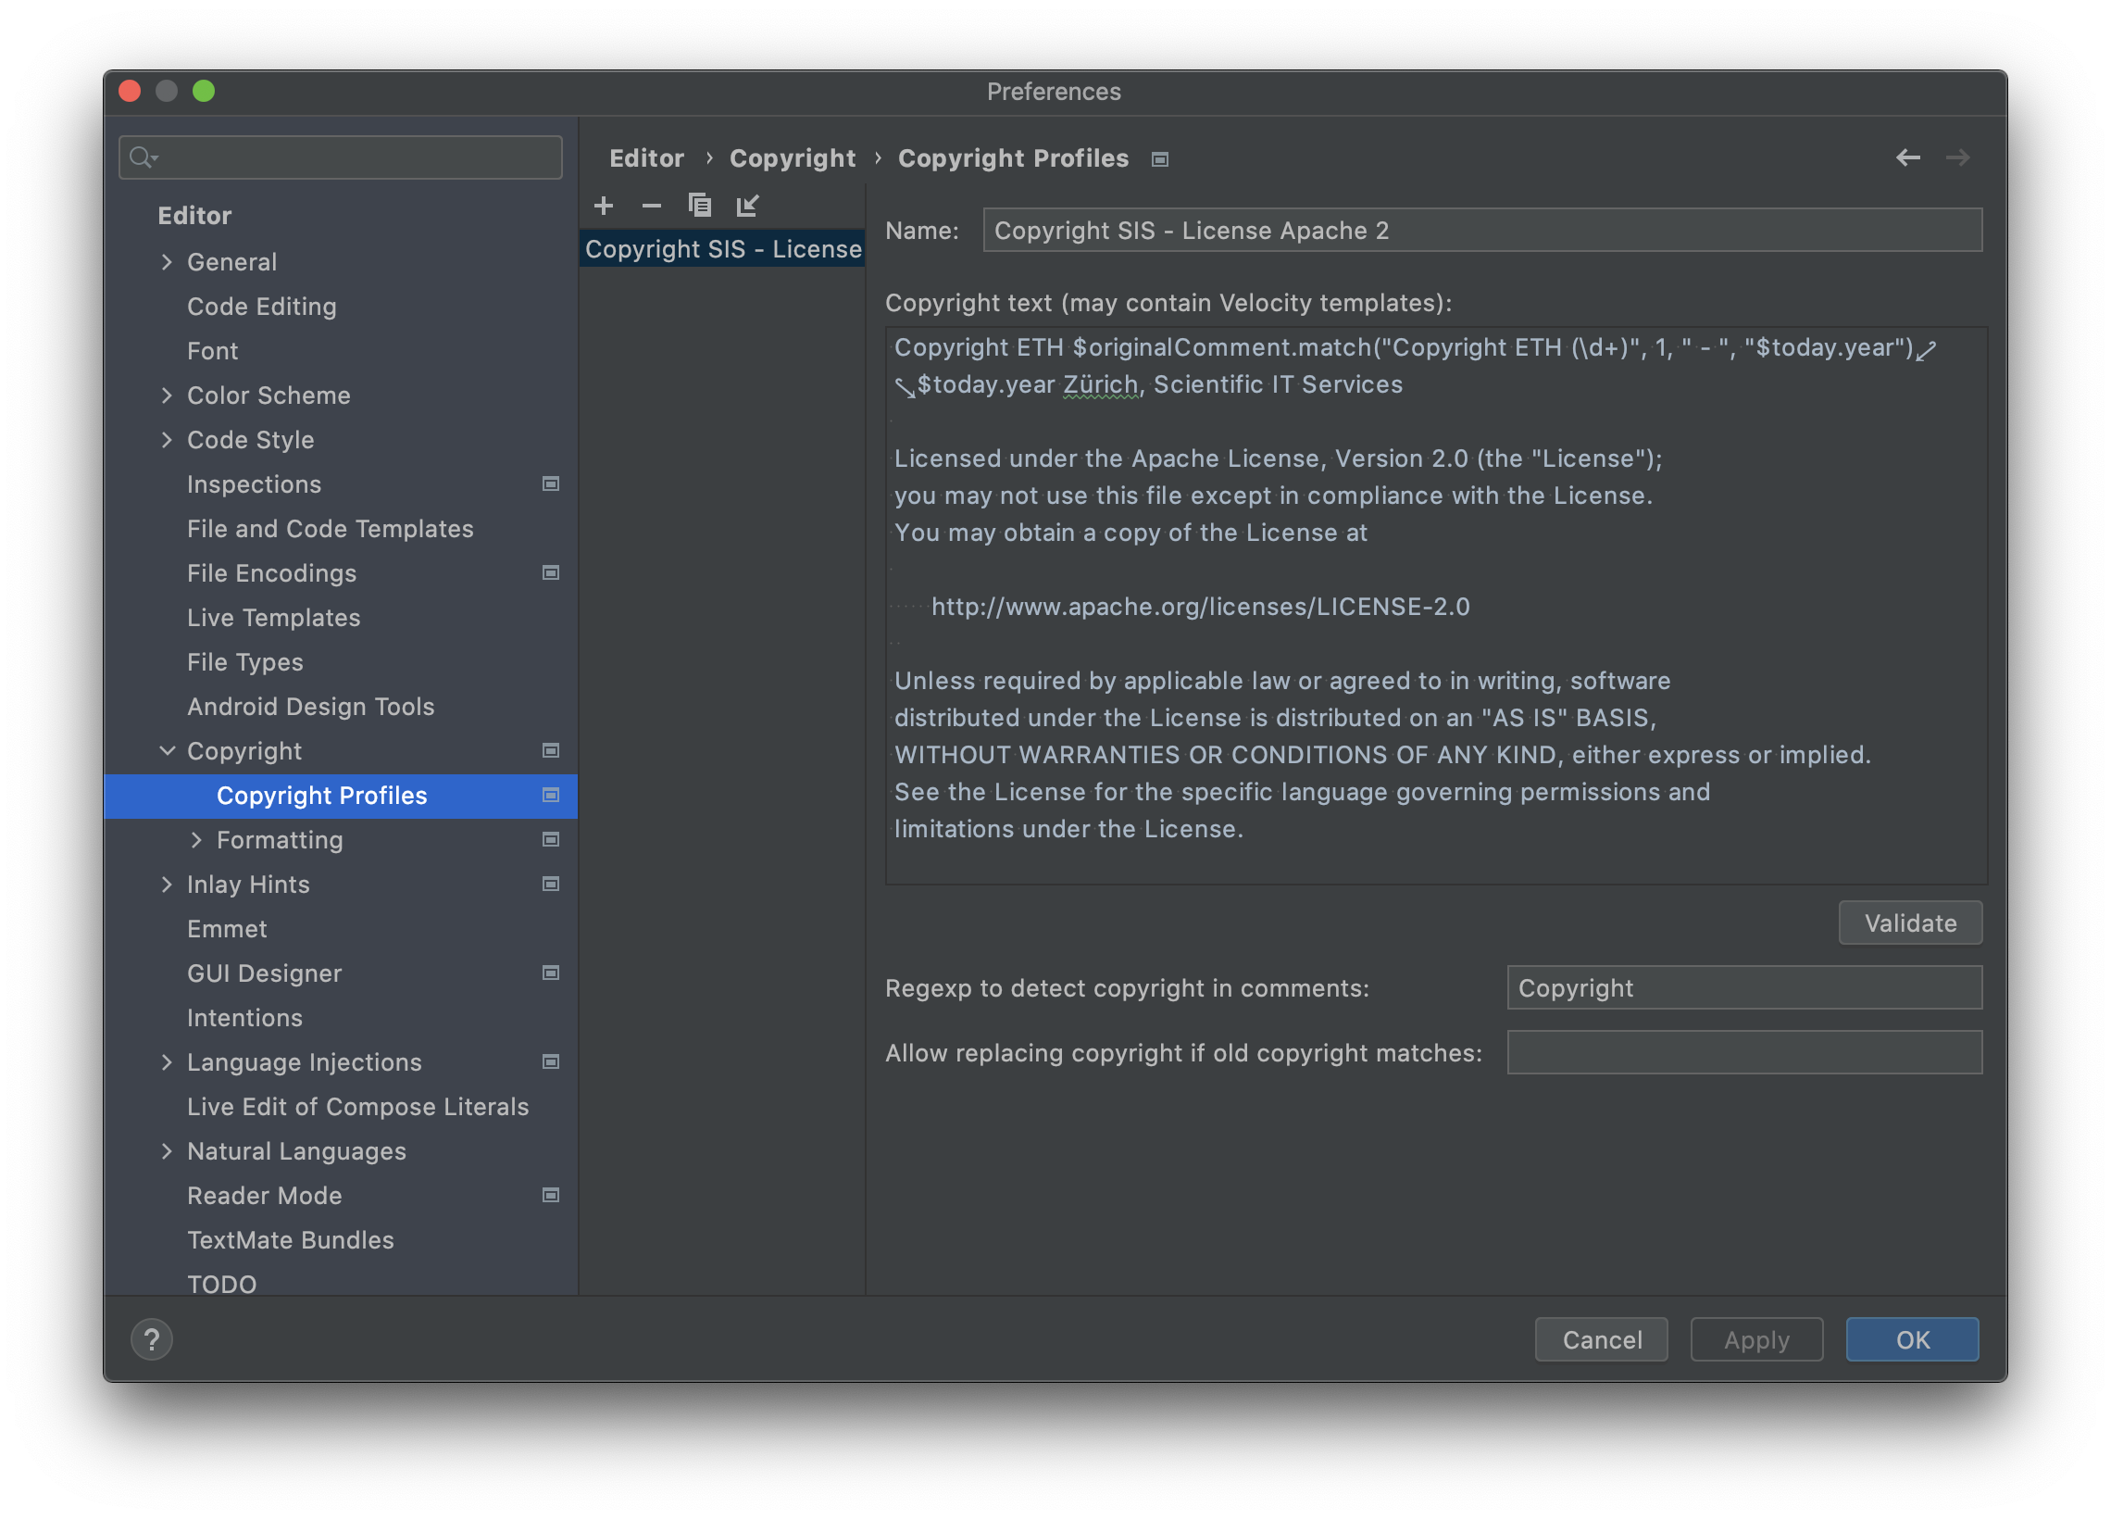
Task: Open Emmet settings
Action: click(227, 929)
